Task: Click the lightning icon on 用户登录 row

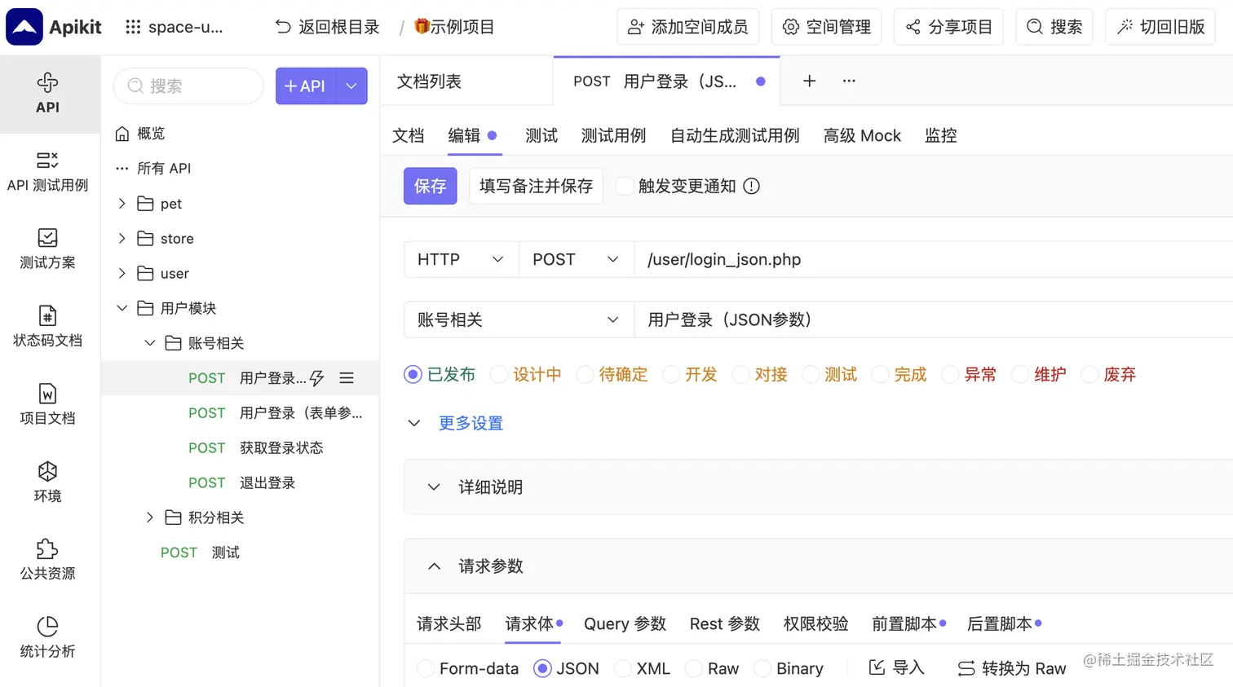Action: coord(316,378)
